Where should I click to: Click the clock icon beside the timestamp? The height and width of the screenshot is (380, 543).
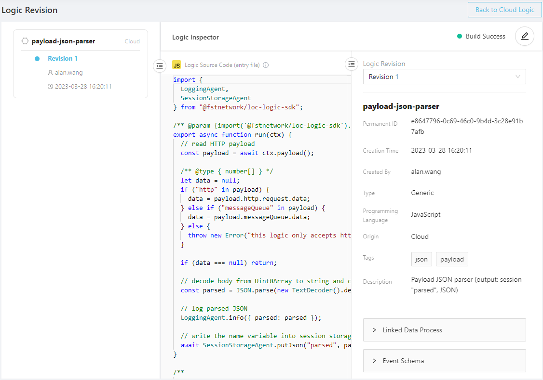(x=50, y=87)
